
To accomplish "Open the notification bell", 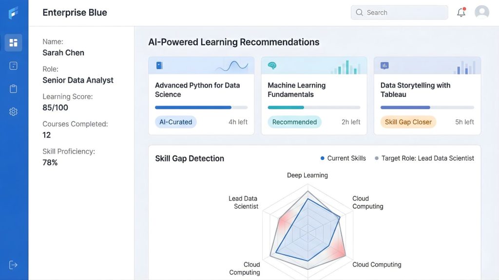I will [461, 12].
